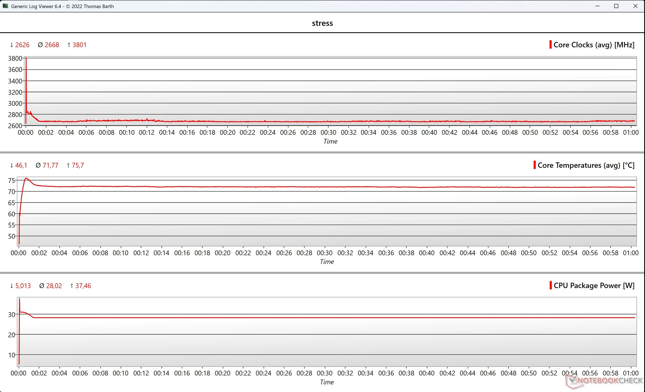Click the Generic Log Viewer app icon
This screenshot has width=645, height=392.
click(5, 6)
